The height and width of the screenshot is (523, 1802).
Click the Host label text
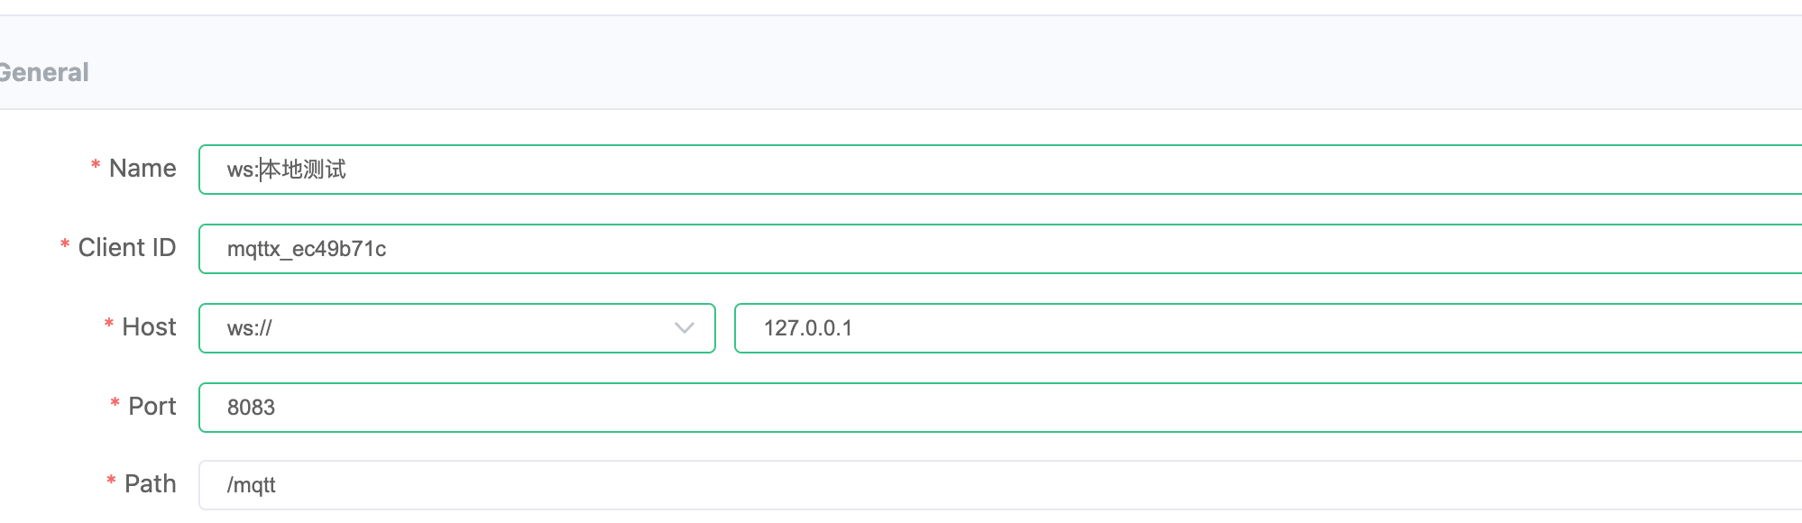[149, 327]
